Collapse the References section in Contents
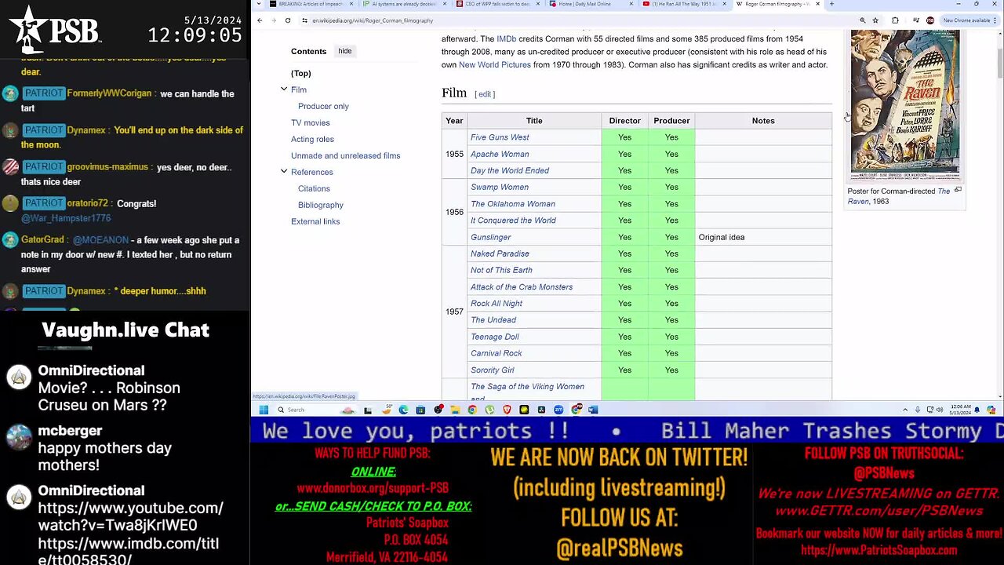 tap(284, 172)
